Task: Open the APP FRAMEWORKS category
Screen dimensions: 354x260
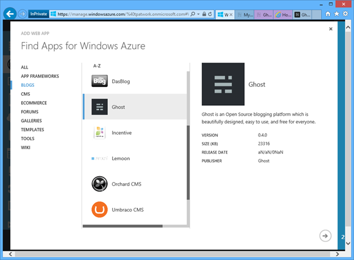Action: [x=40, y=76]
